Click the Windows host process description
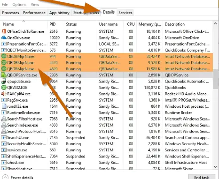Screen dimensions: 219x179 coord(187,106)
